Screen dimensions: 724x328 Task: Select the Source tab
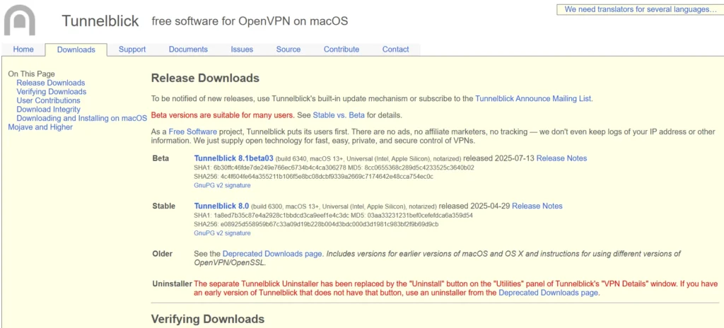click(x=288, y=49)
